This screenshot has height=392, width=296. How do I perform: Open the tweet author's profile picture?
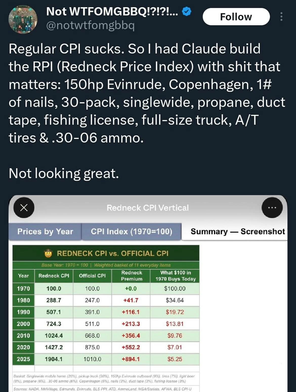(23, 19)
